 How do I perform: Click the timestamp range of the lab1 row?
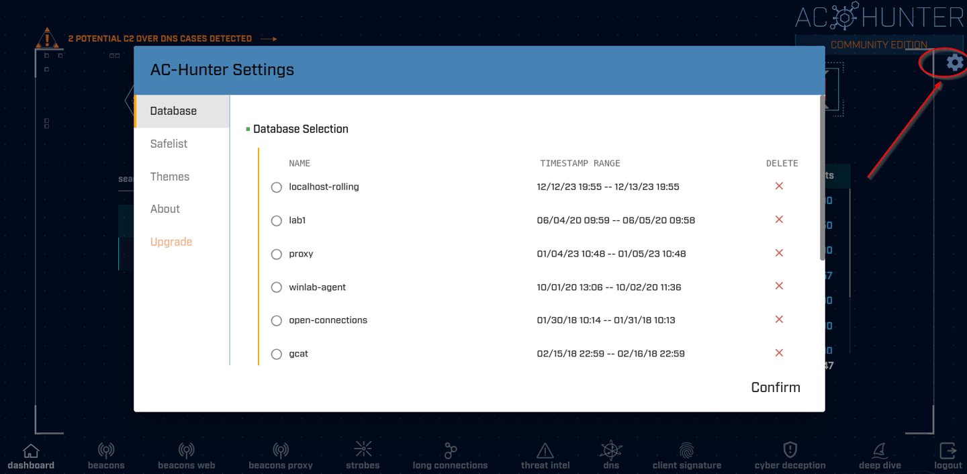pos(616,220)
